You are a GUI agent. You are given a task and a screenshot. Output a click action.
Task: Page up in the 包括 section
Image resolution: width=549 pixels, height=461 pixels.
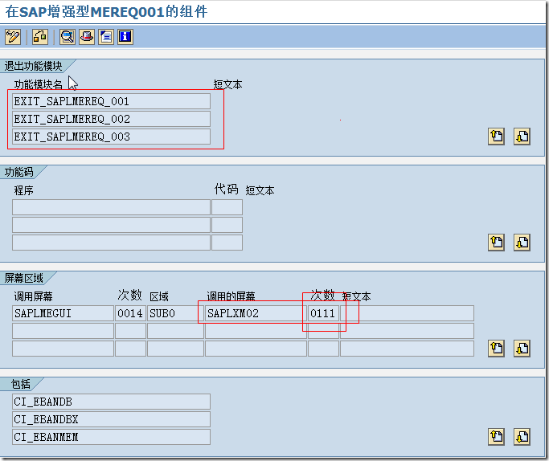pyautogui.click(x=497, y=437)
